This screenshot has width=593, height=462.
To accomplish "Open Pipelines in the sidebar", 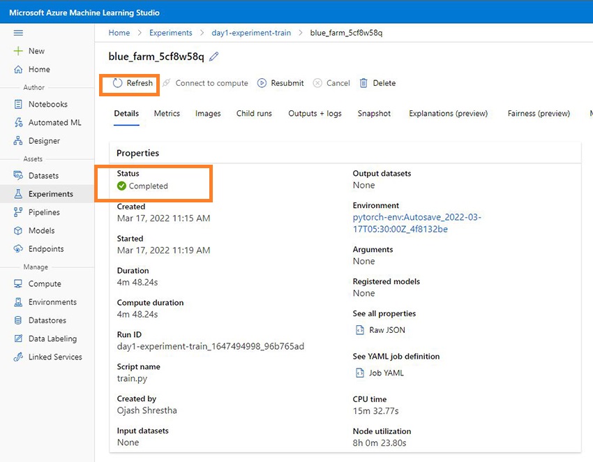I will [44, 212].
